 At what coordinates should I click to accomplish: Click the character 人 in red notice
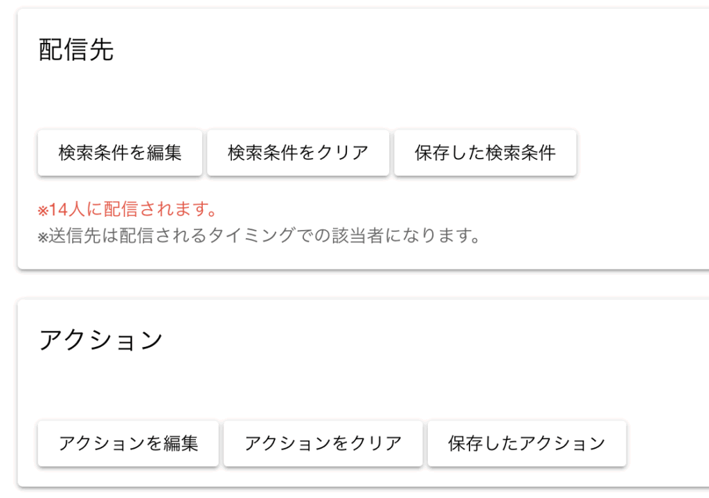(75, 209)
